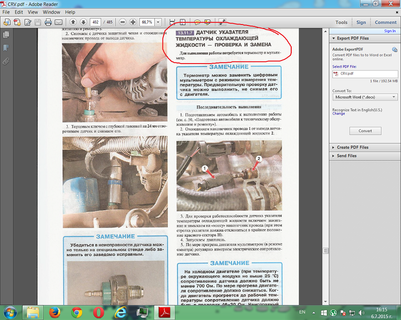Switch to the Sign pane
The width and height of the screenshot is (401, 320).
click(361, 22)
